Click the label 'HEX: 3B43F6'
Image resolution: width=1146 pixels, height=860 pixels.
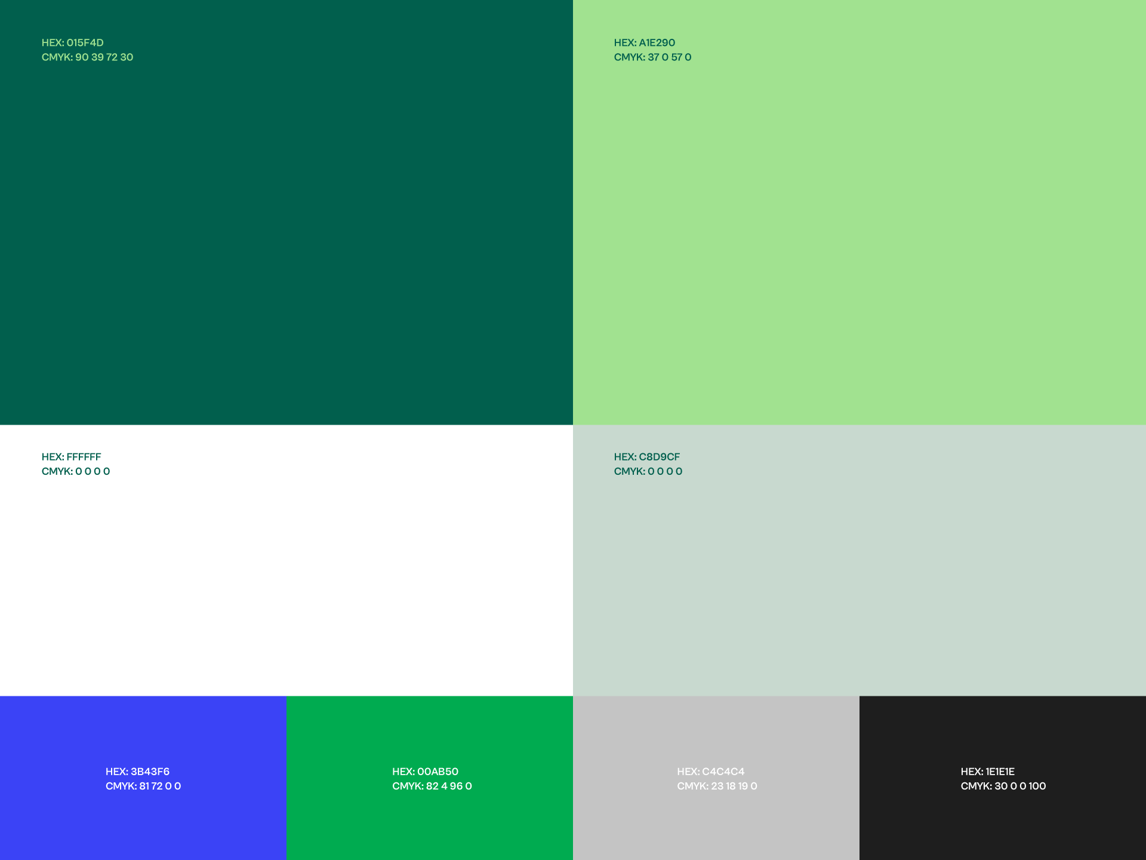137,772
